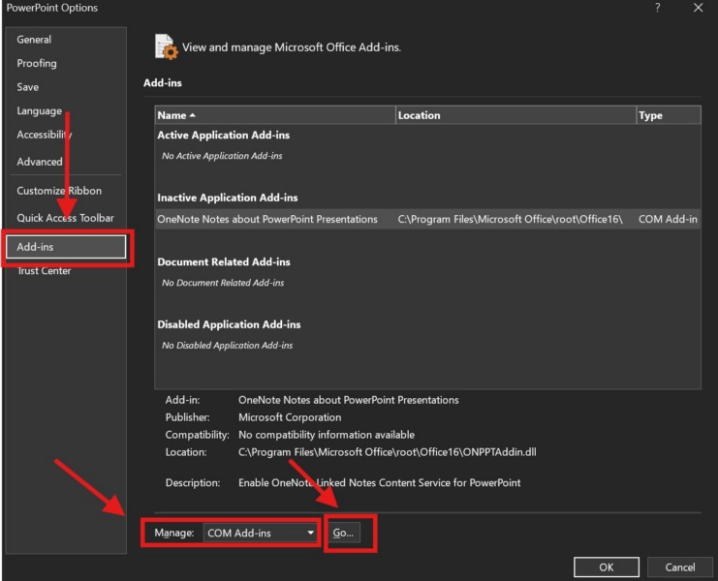Open the Save options category
The height and width of the screenshot is (581, 718).
28,87
